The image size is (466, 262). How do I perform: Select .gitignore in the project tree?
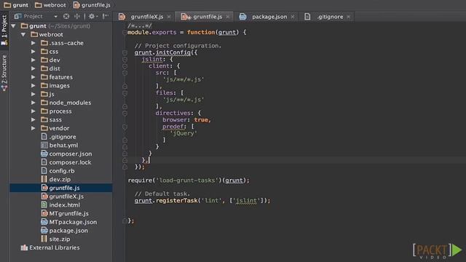click(63, 137)
